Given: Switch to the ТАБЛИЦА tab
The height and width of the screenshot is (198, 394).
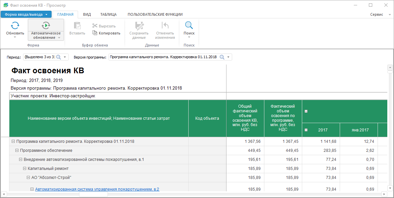Looking at the screenshot, I should pyautogui.click(x=108, y=14).
